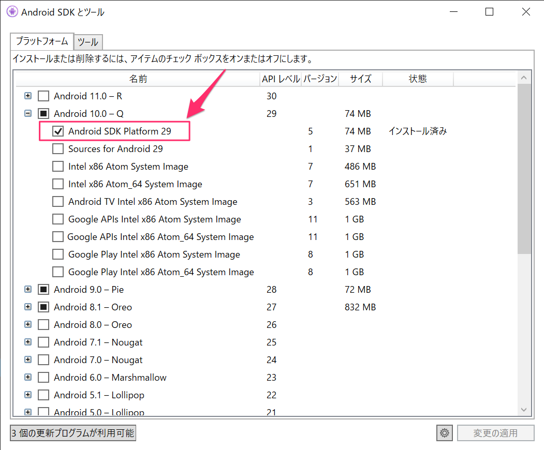Click the 832 MB size cell
The image size is (544, 450).
pyautogui.click(x=360, y=307)
